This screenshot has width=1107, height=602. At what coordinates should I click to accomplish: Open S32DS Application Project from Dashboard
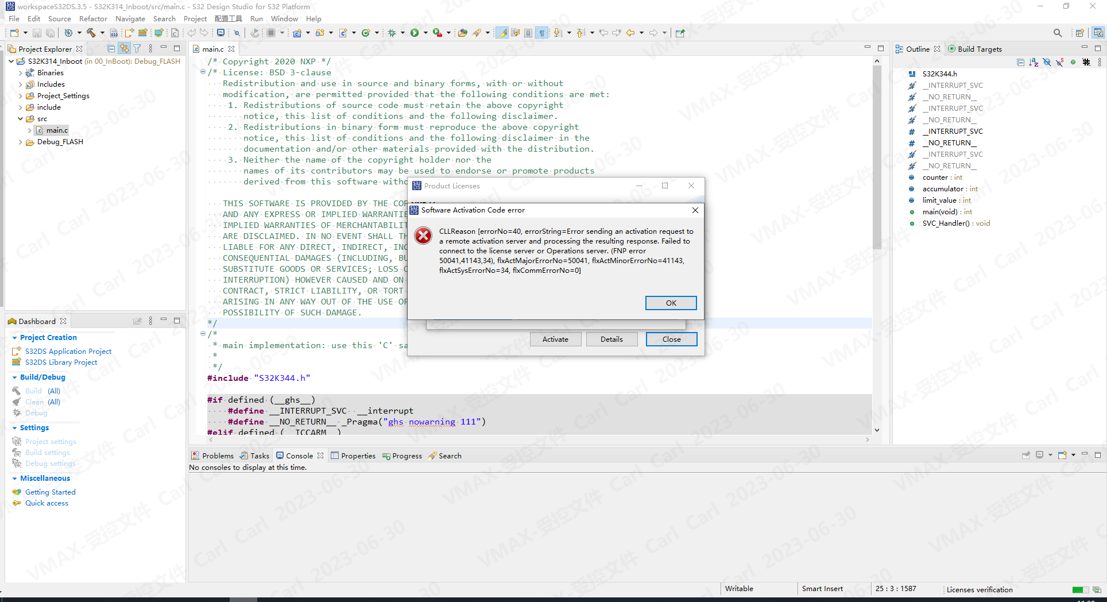pos(68,351)
